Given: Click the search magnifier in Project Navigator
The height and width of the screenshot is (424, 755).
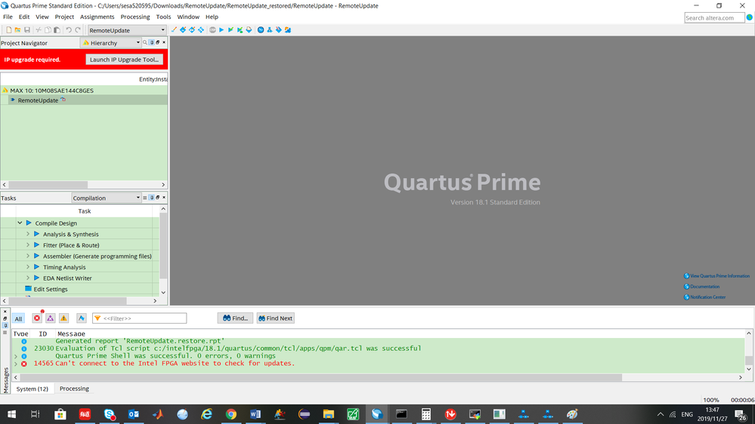Looking at the screenshot, I should click(145, 42).
